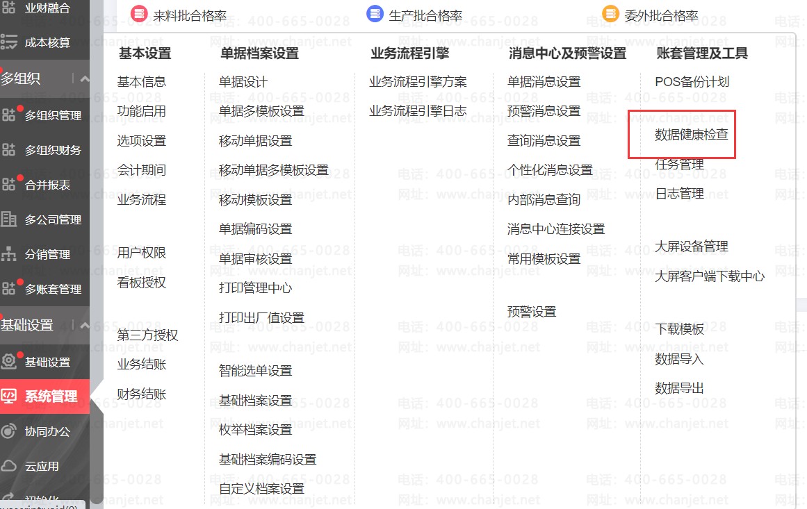Click the 云应用 cloud icon

pos(9,466)
